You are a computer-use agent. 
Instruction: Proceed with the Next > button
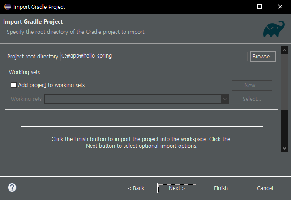177,188
